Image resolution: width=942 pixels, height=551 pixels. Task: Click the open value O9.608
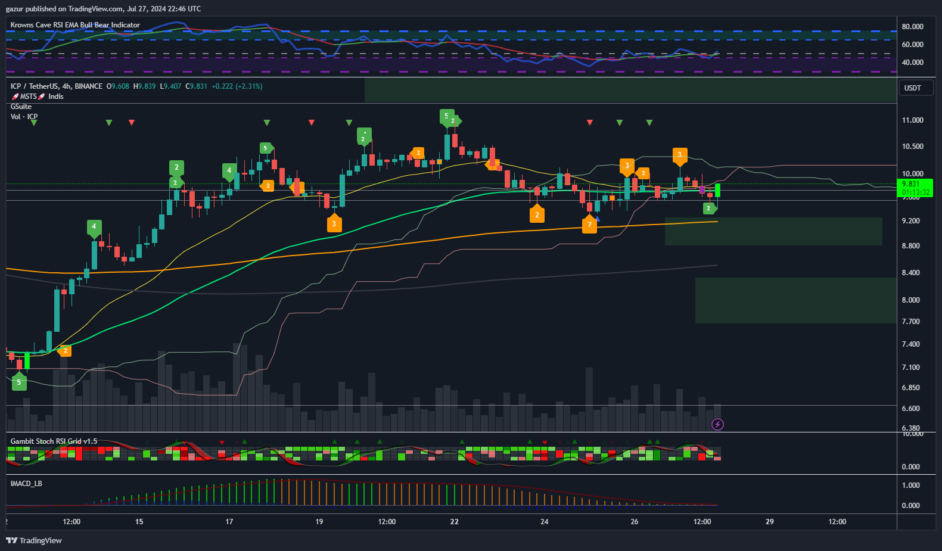coord(118,86)
